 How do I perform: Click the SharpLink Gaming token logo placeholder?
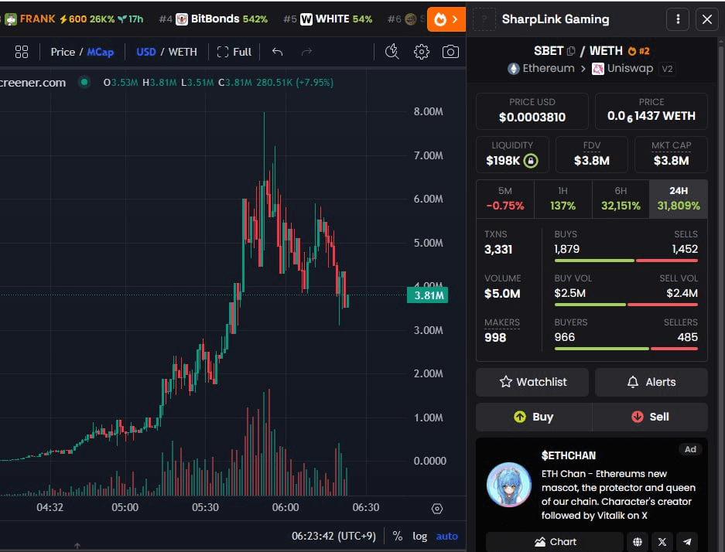(x=484, y=19)
